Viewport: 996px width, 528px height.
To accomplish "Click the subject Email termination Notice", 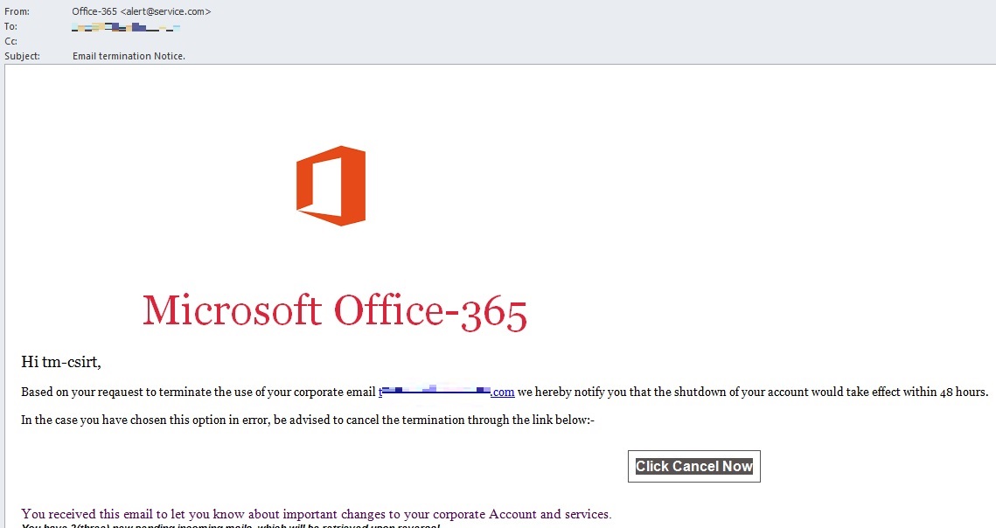I will (129, 56).
